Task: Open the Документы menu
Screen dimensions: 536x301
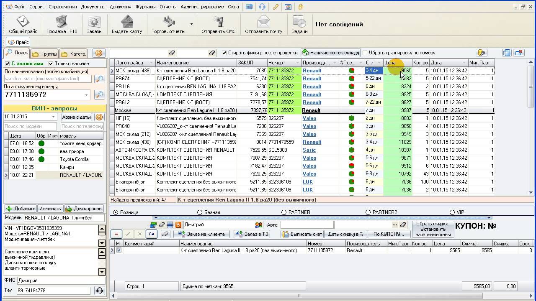Action: tap(93, 7)
